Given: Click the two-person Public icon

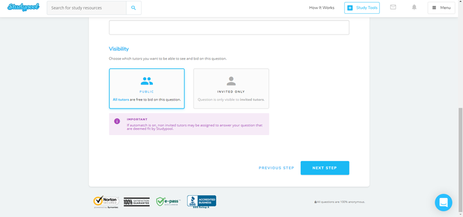Looking at the screenshot, I should coord(147,81).
